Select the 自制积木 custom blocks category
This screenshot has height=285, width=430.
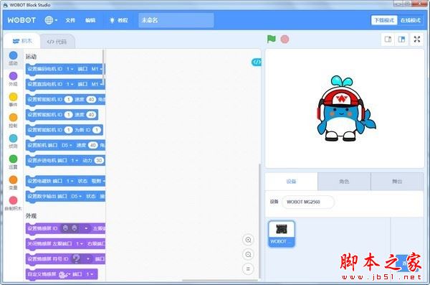click(13, 204)
